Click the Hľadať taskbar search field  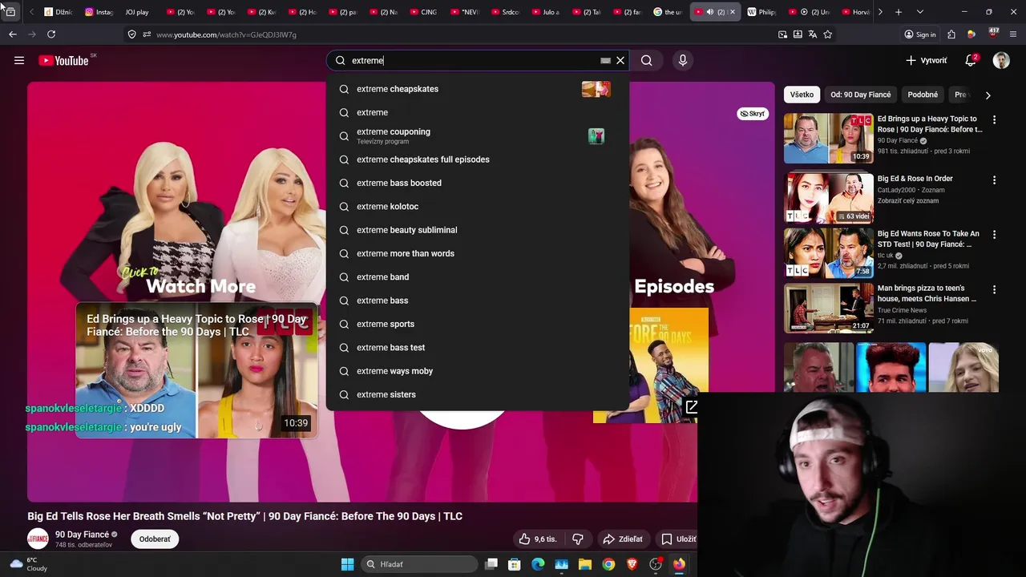pyautogui.click(x=421, y=564)
